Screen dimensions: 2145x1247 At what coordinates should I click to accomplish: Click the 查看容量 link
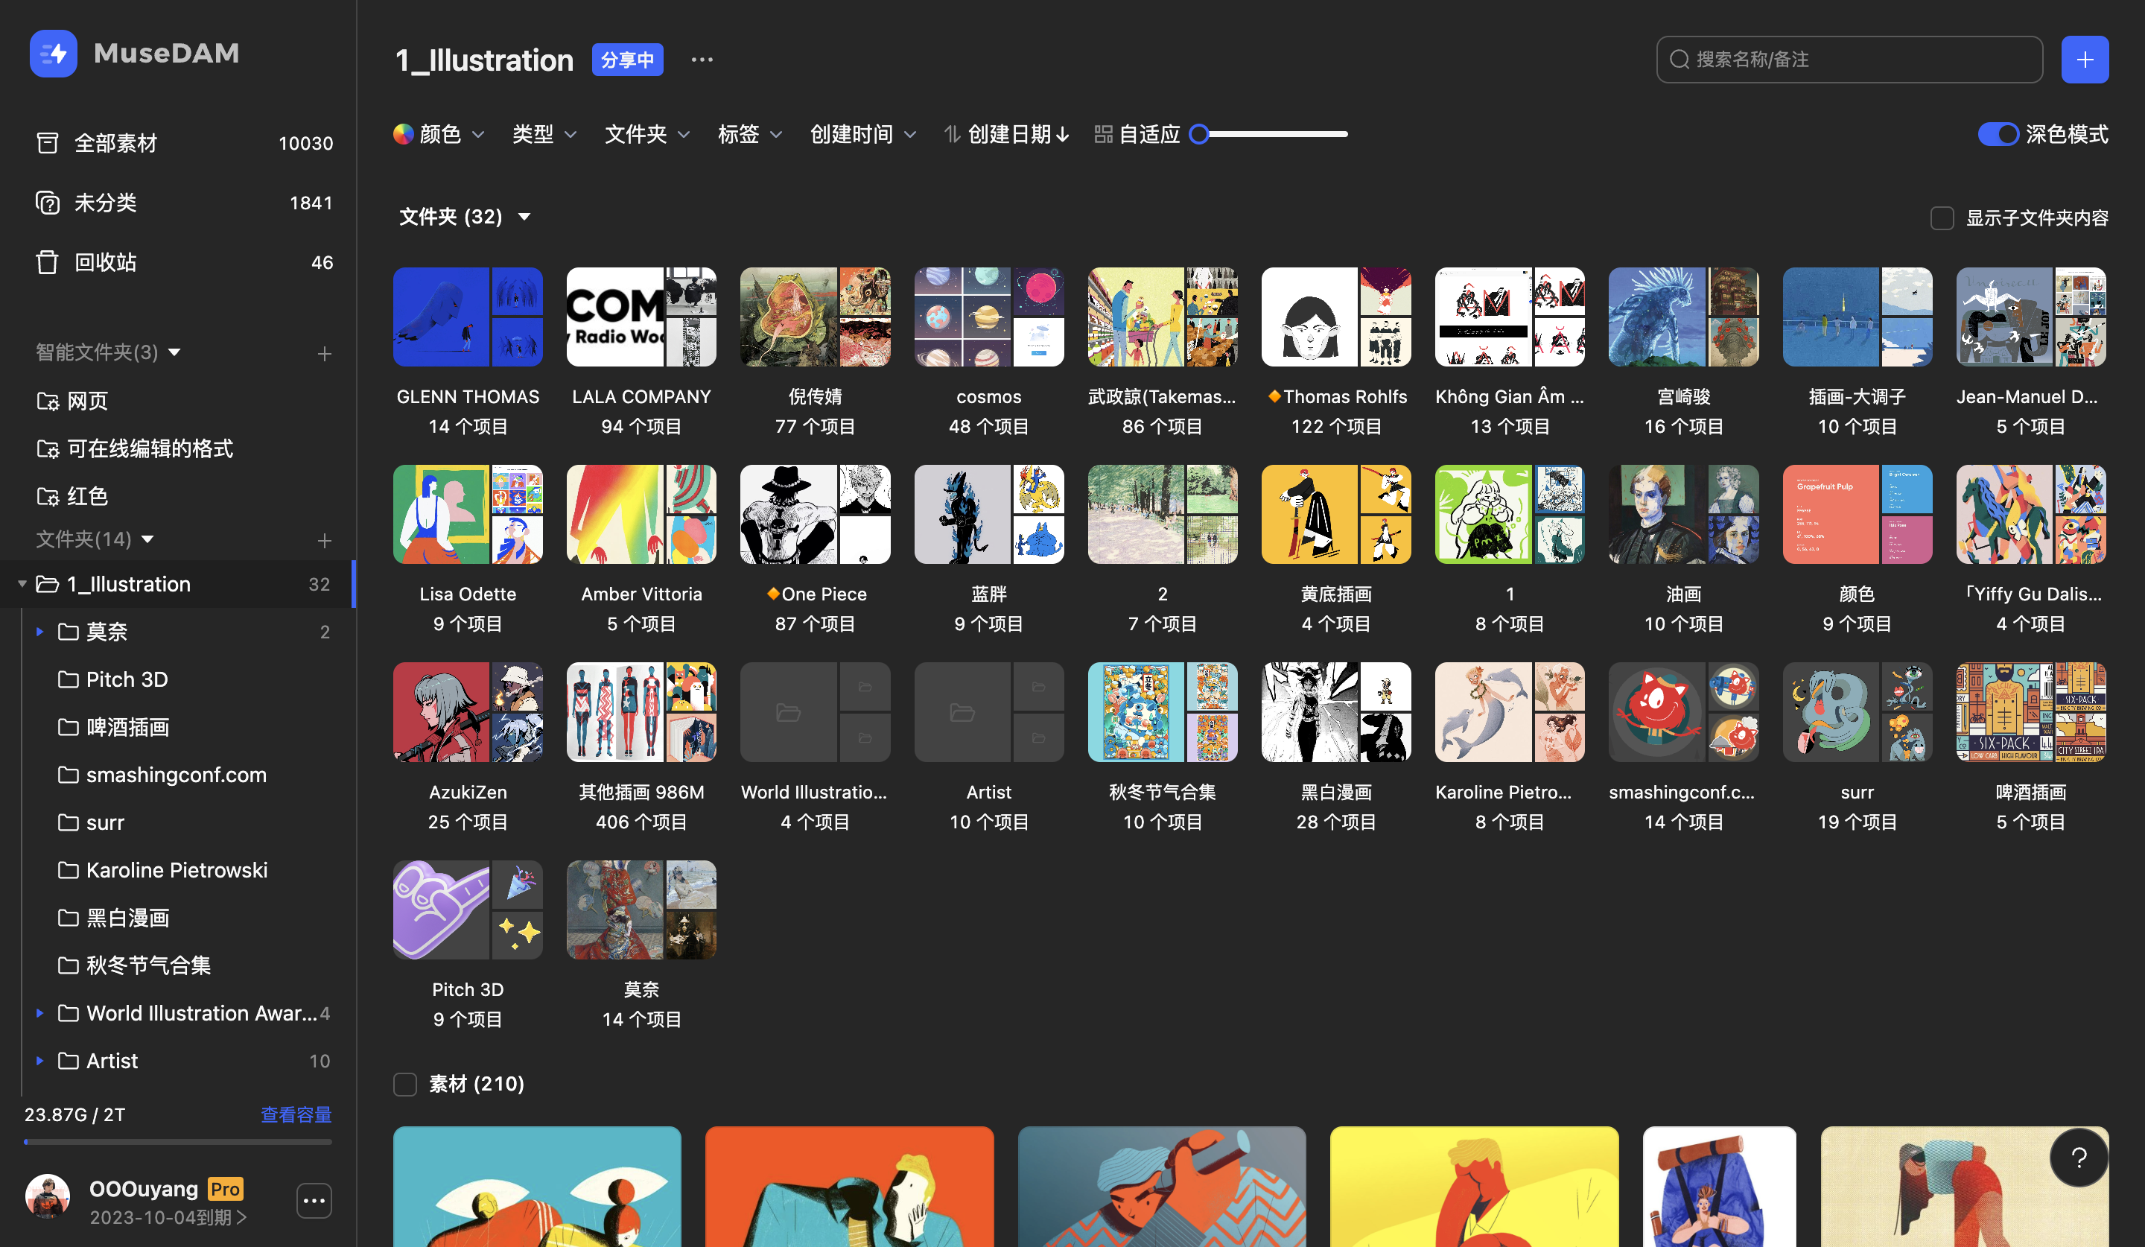(296, 1114)
